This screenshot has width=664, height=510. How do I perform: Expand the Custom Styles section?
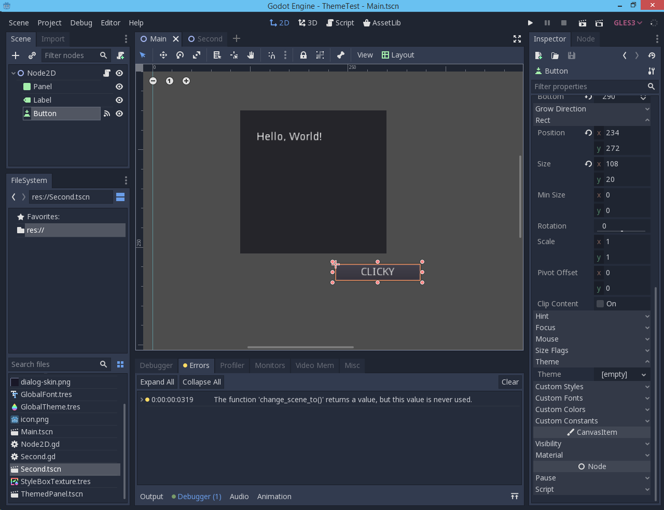click(x=592, y=387)
